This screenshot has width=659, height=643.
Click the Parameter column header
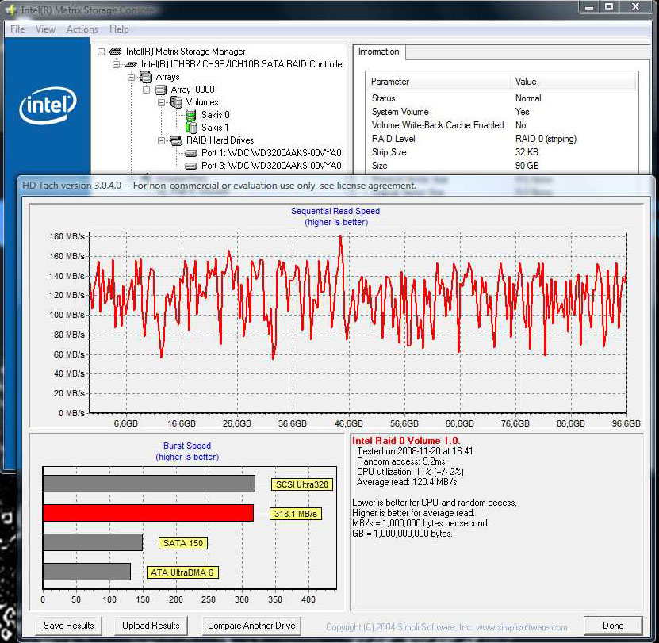(439, 82)
